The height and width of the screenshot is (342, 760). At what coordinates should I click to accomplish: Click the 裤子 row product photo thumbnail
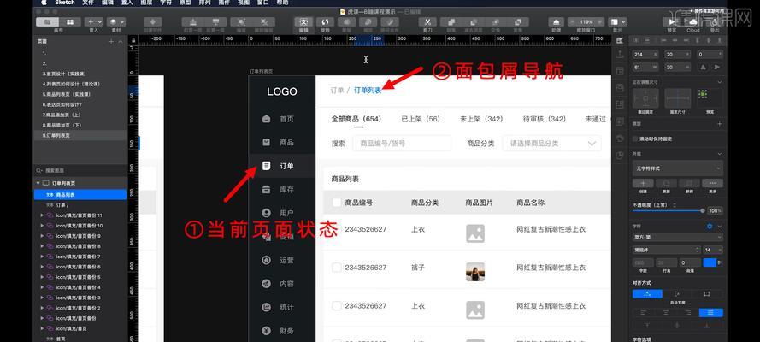pos(475,272)
